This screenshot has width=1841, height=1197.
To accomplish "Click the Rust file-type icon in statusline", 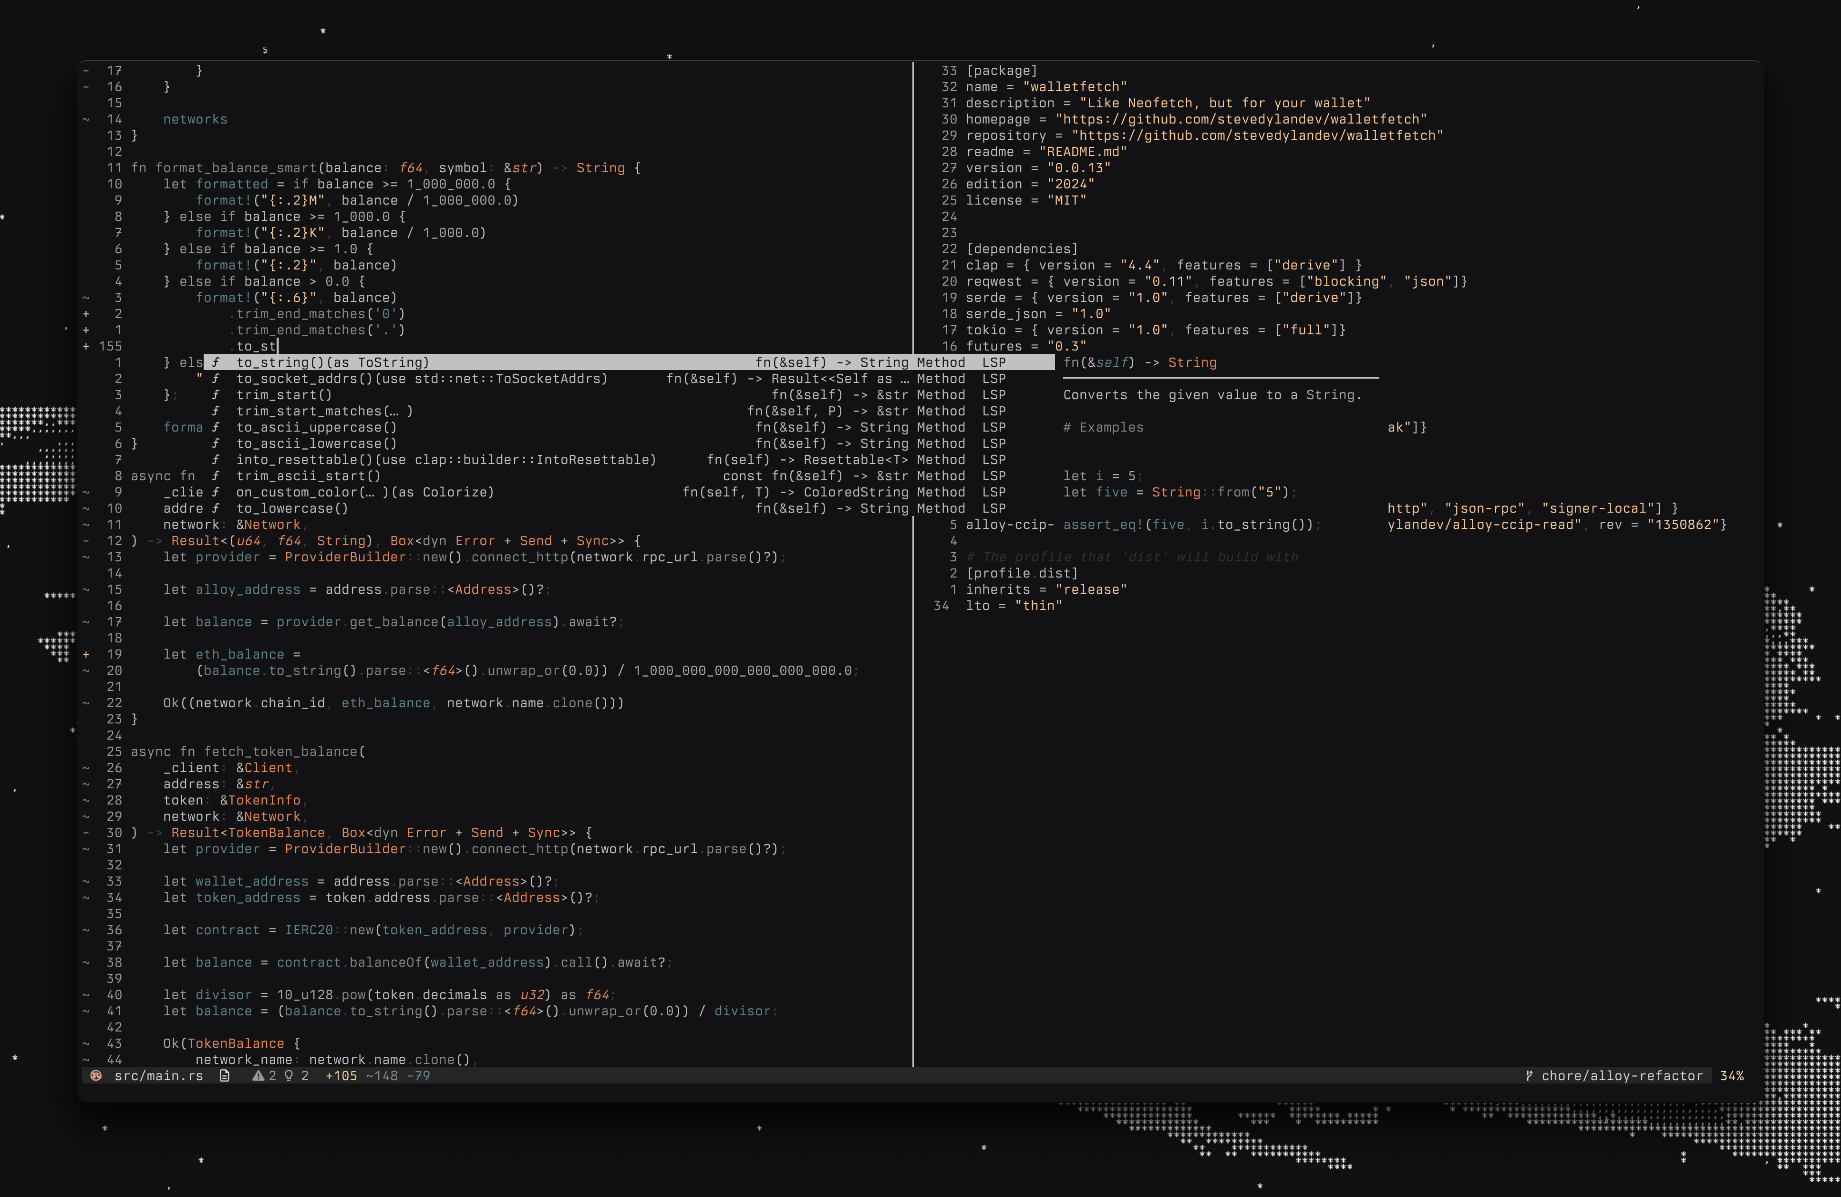I will (96, 1075).
